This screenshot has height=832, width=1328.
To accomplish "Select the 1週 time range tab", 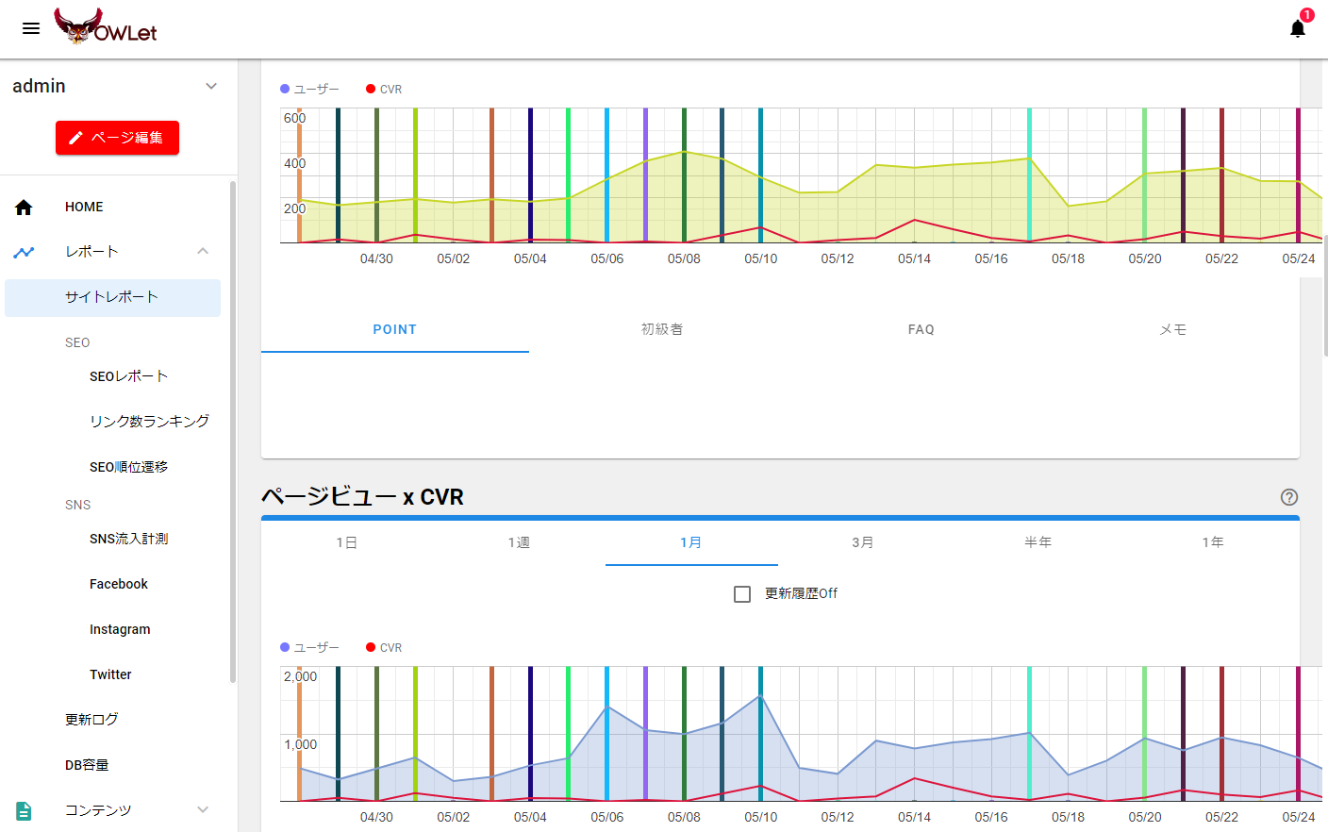I will click(x=519, y=542).
